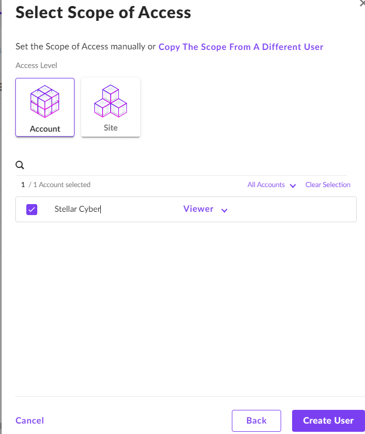Click the Stellar Cyber account name
This screenshot has height=434, width=365.
77,209
